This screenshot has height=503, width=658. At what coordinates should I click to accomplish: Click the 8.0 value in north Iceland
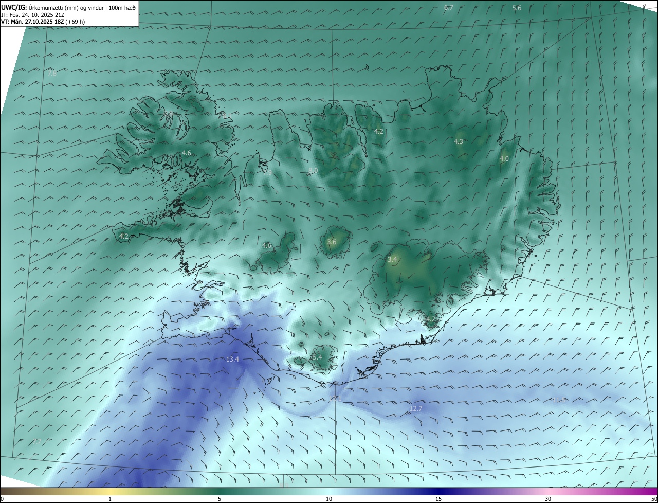click(313, 170)
